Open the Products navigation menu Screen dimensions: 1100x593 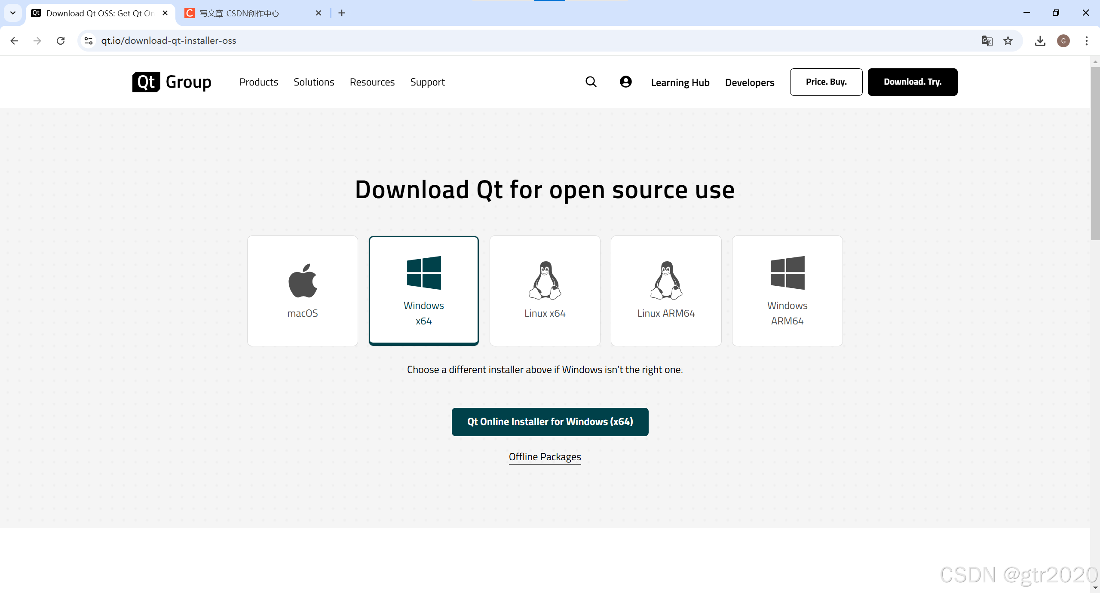(258, 82)
